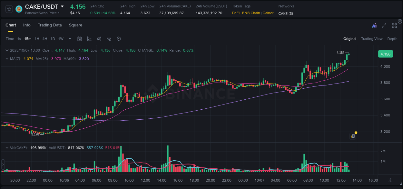Switch to the Trading Data tab
This screenshot has height=189, width=403.
pos(50,25)
